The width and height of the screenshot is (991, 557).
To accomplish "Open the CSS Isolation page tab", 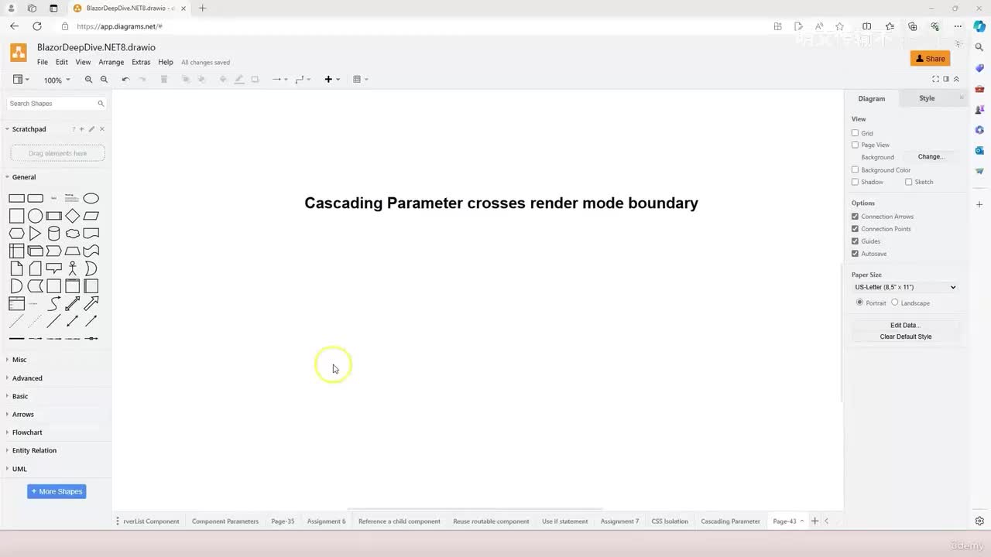I will click(x=670, y=521).
